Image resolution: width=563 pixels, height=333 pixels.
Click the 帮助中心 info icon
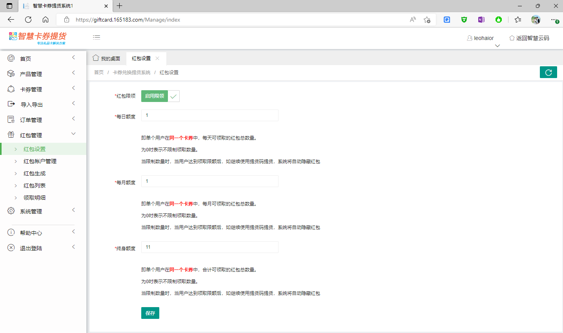click(x=11, y=233)
